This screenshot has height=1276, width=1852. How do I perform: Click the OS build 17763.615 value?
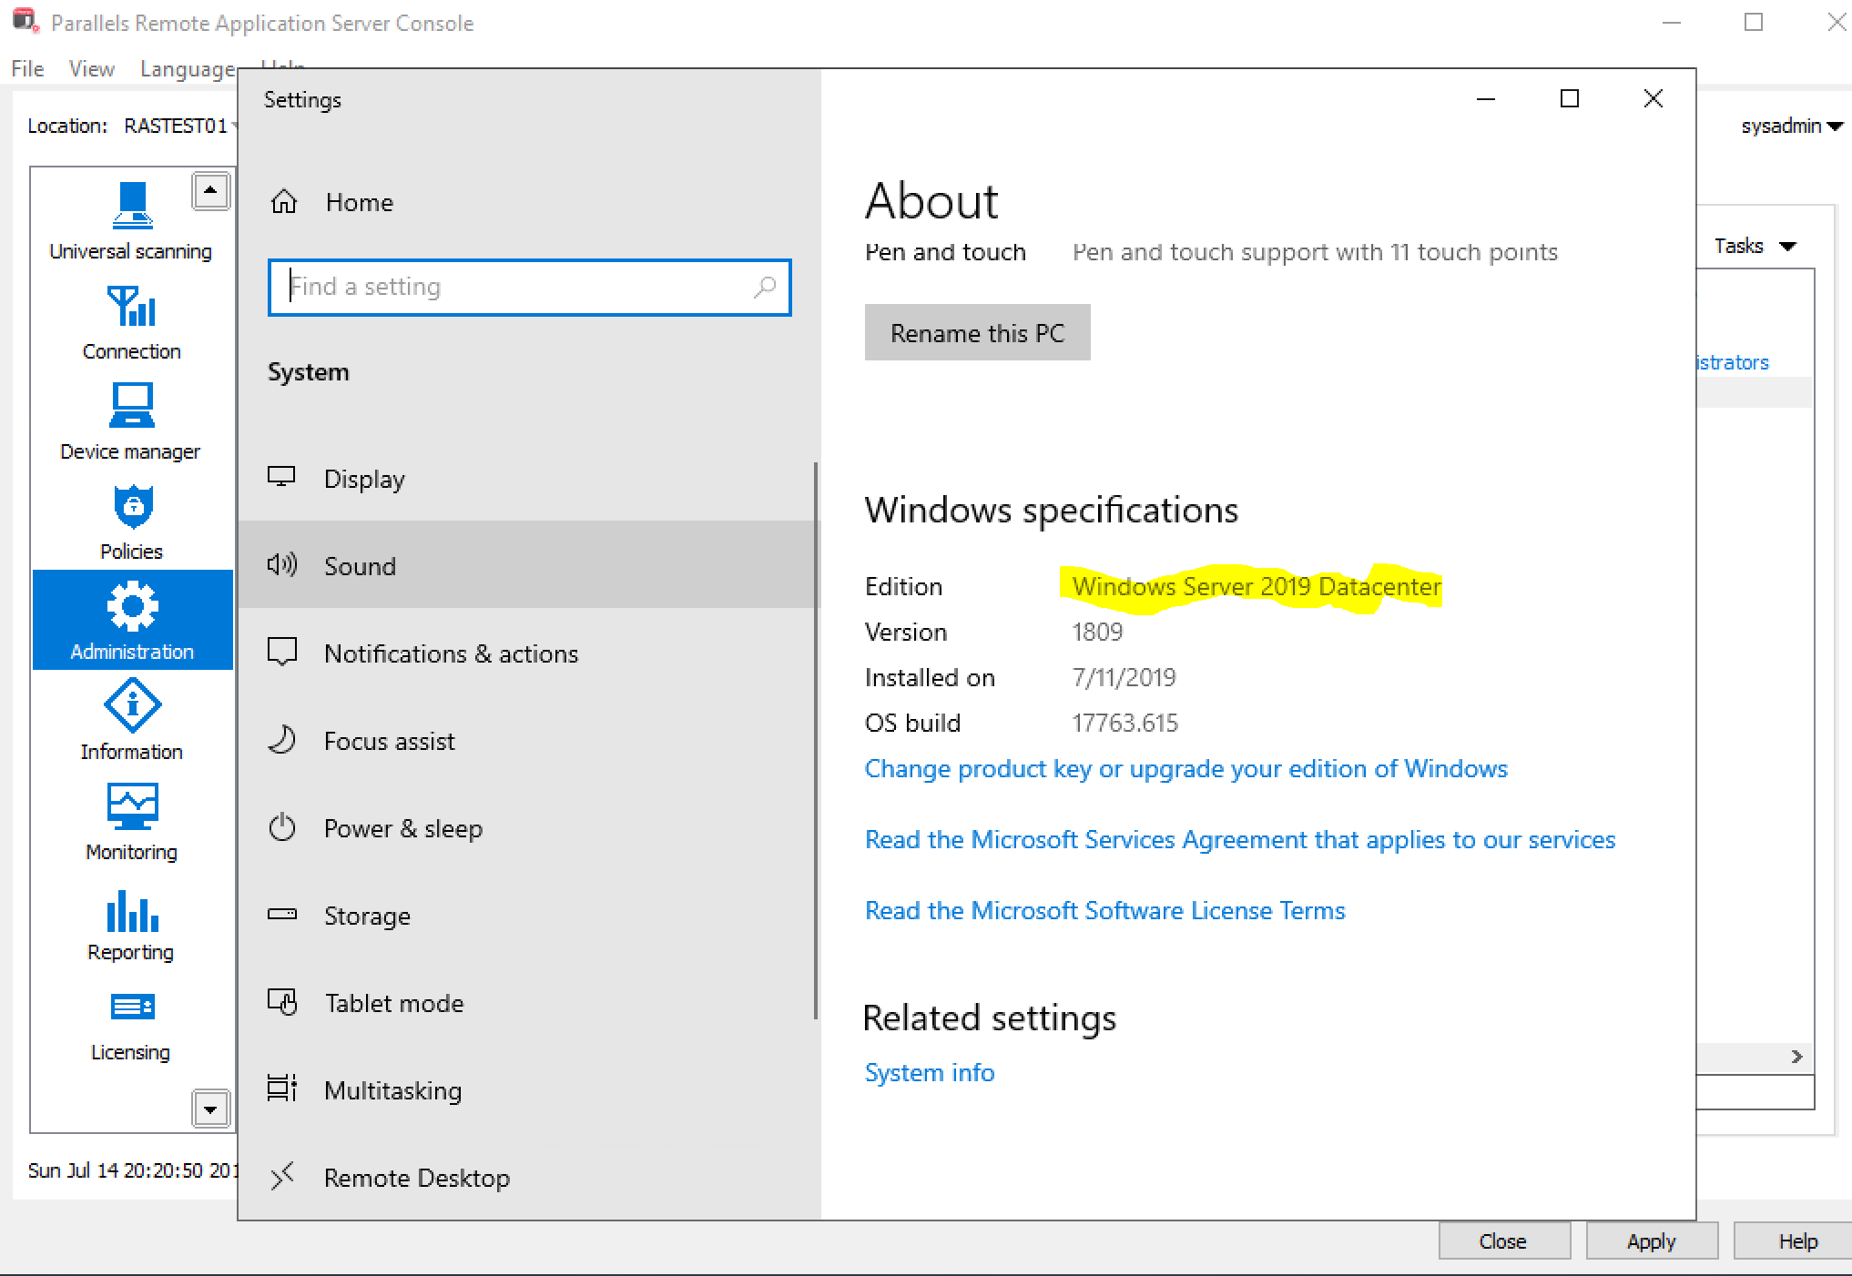1124,724
